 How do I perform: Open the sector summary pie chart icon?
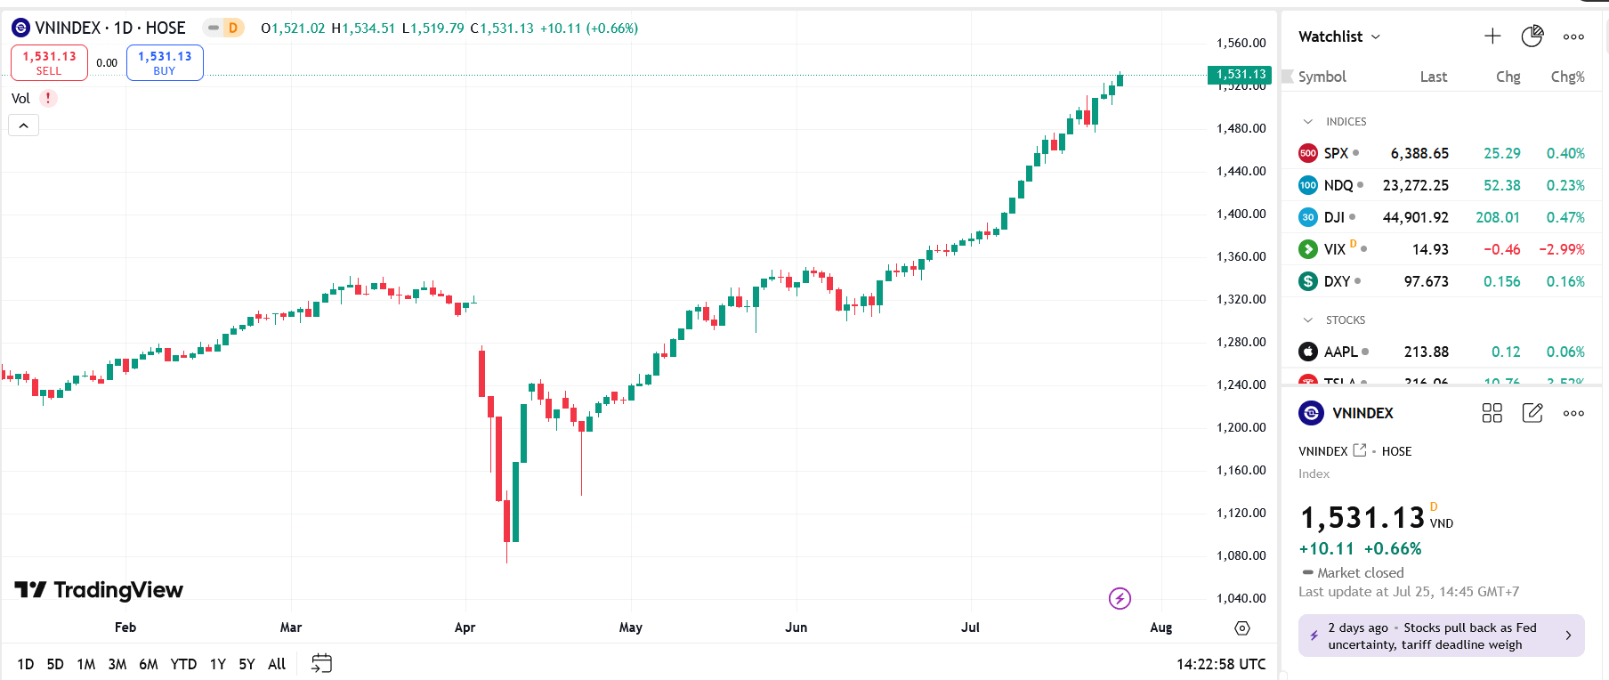coord(1532,36)
